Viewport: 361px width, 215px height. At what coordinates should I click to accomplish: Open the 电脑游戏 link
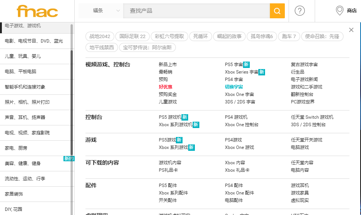point(300,147)
